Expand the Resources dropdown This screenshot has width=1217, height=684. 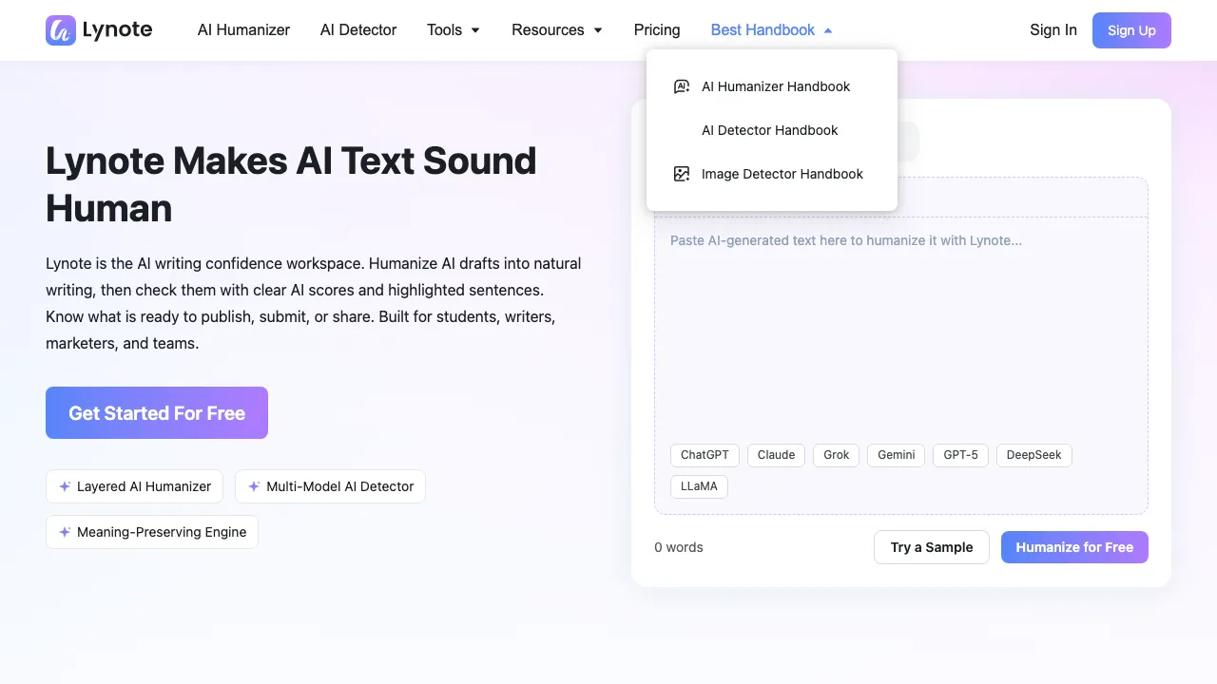557,30
